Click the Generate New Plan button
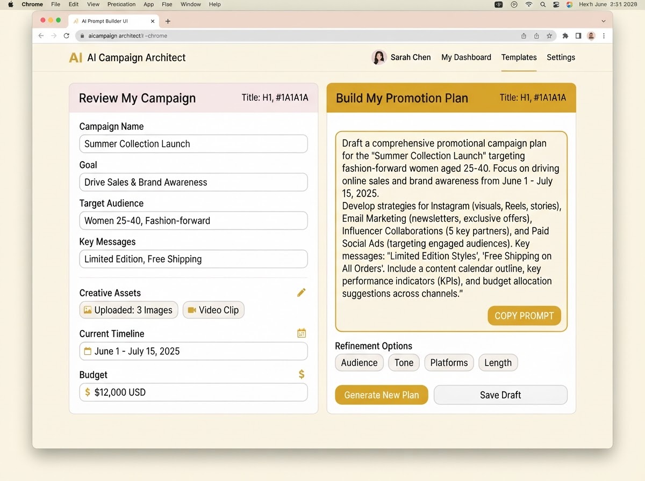The width and height of the screenshot is (645, 481). 382,395
